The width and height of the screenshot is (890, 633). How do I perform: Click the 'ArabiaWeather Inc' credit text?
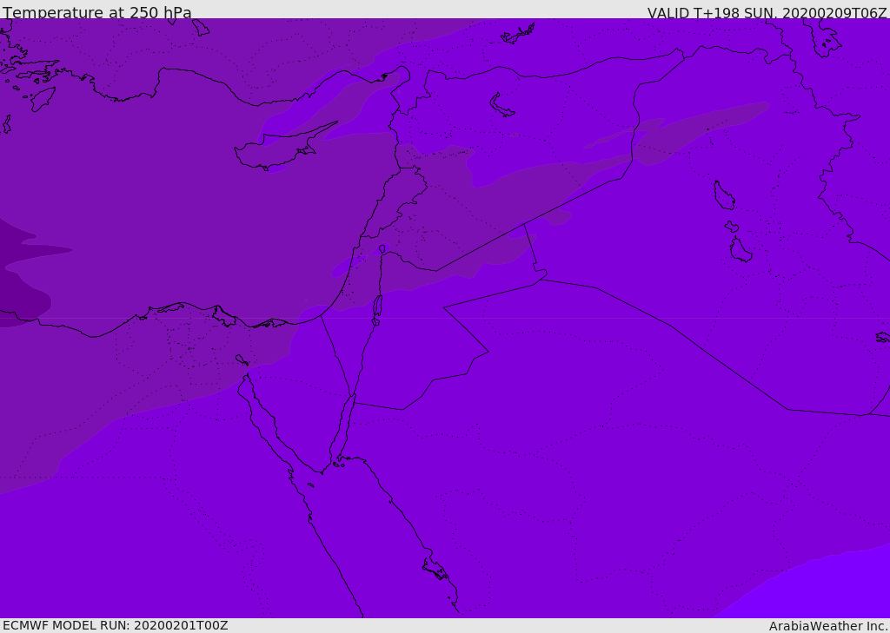pyautogui.click(x=827, y=626)
